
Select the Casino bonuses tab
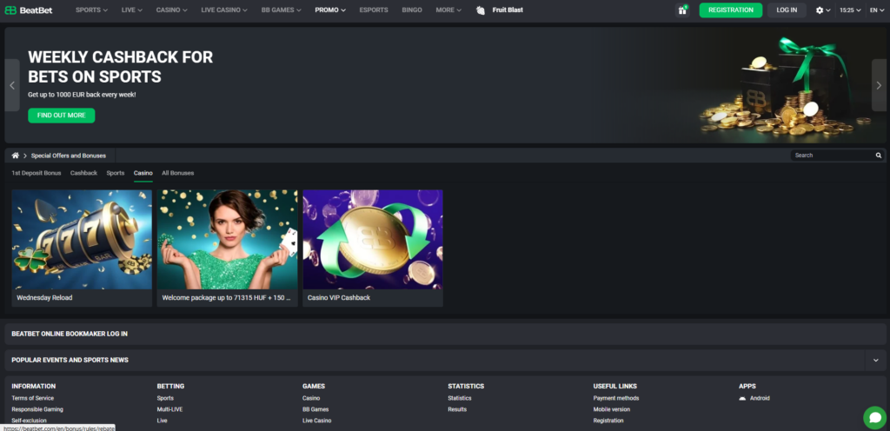143,173
